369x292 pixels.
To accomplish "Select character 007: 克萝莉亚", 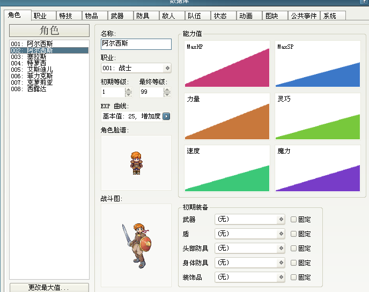I will (x=49, y=83).
